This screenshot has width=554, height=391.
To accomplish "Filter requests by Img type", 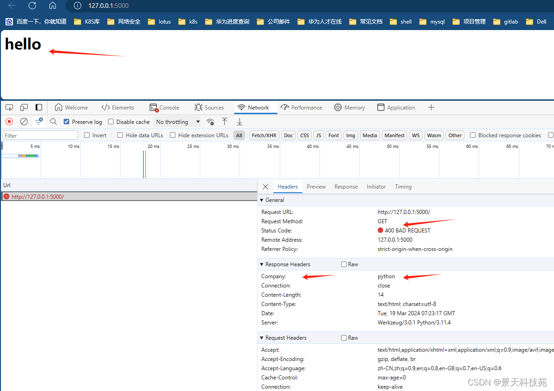I will point(351,135).
